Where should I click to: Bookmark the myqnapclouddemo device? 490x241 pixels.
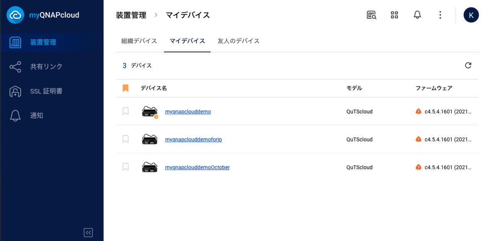tap(125, 111)
